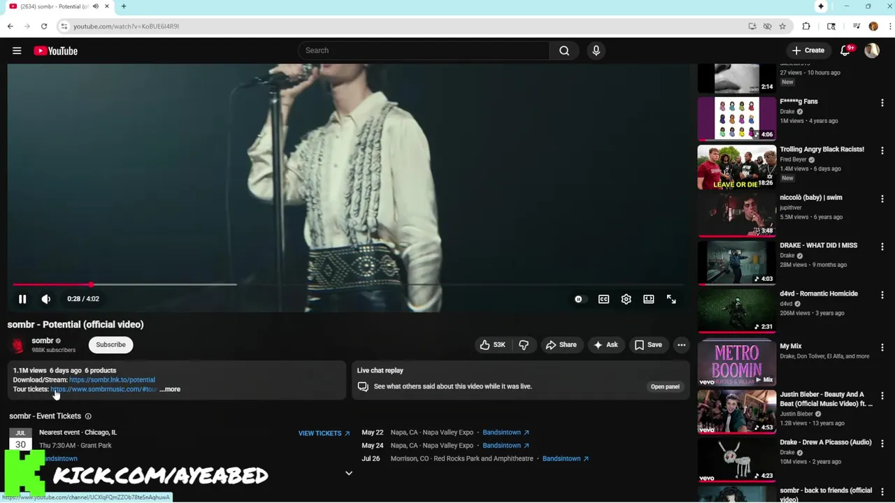This screenshot has width=895, height=503.
Task: Expand event tickets list chevron
Action: [349, 473]
